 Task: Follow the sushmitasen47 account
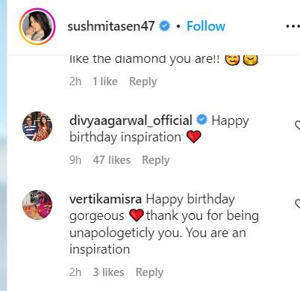coord(206,26)
